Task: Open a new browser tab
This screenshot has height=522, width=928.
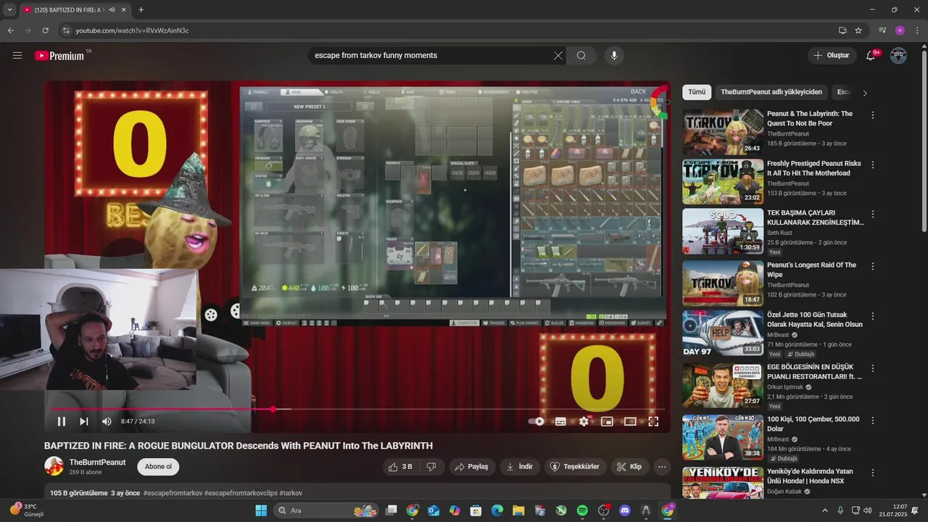Action: (141, 10)
